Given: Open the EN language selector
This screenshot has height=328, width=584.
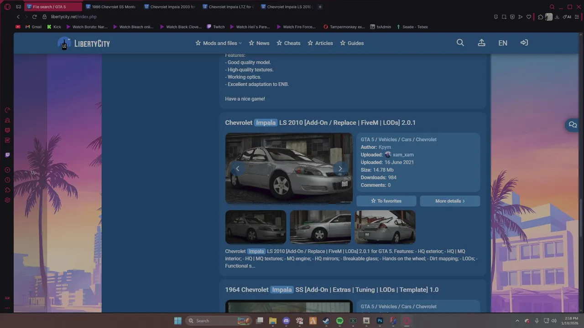Looking at the screenshot, I should click(503, 43).
